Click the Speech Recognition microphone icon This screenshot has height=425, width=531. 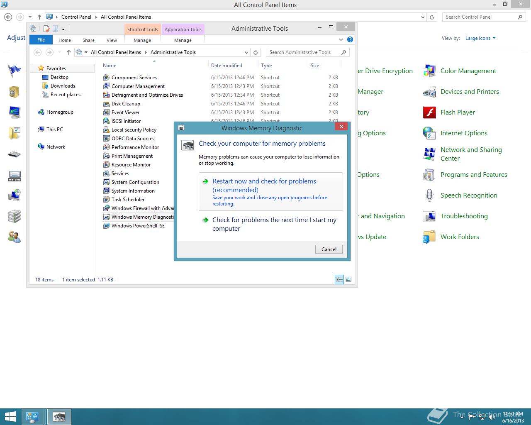[x=429, y=195]
